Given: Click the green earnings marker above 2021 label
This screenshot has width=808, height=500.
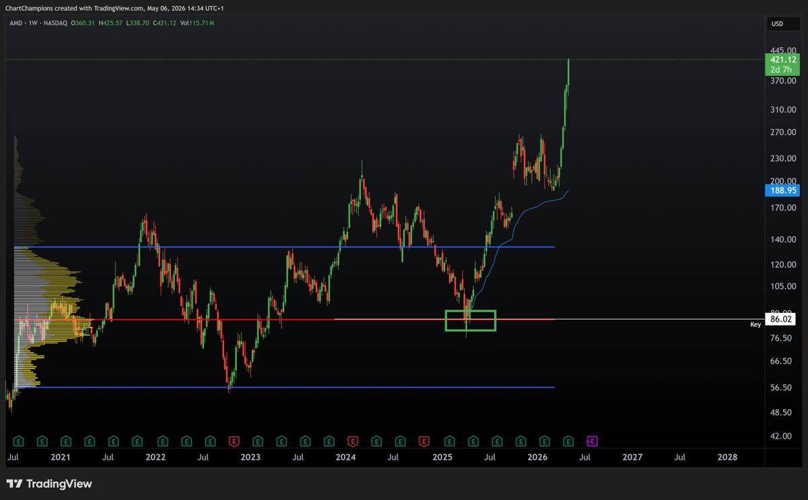Looking at the screenshot, I should pyautogui.click(x=66, y=441).
